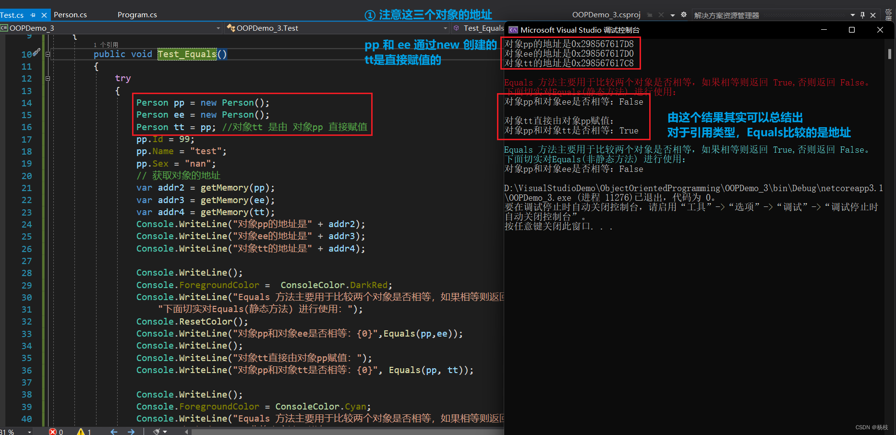Switch to the Person.cs tab
Screen dimensions: 896x435
(70, 14)
